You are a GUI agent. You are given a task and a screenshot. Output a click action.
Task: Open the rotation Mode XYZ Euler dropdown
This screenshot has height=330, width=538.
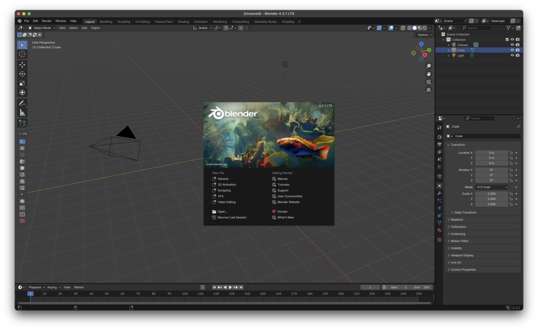point(492,187)
